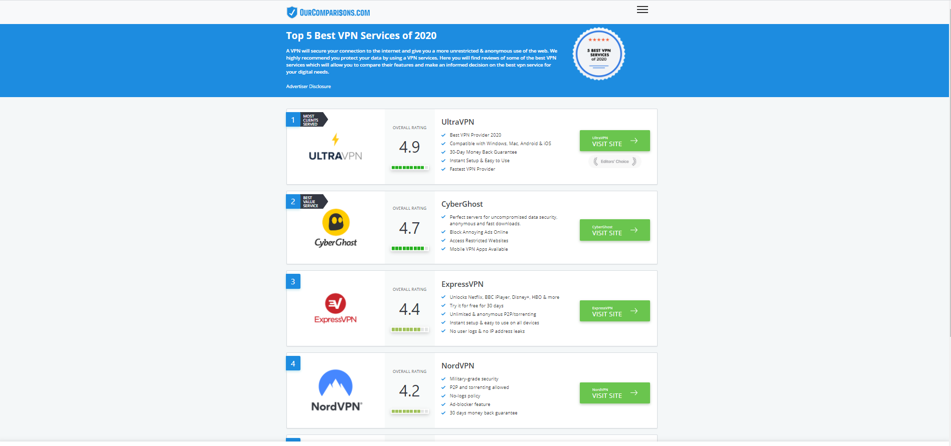Click the 4.9 overall rating score
The width and height of the screenshot is (951, 446).
pos(409,147)
